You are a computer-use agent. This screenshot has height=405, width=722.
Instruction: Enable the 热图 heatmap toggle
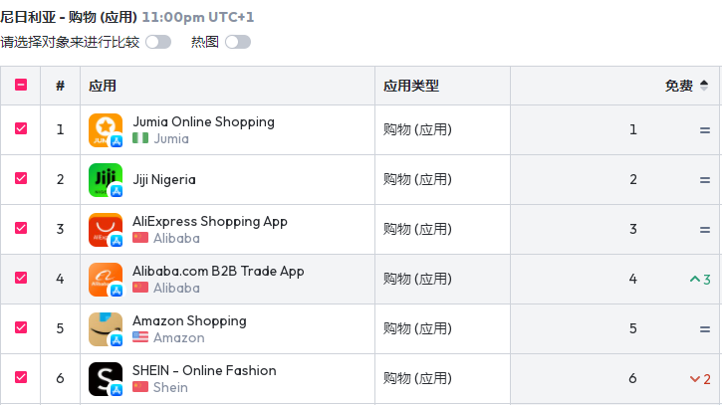237,42
